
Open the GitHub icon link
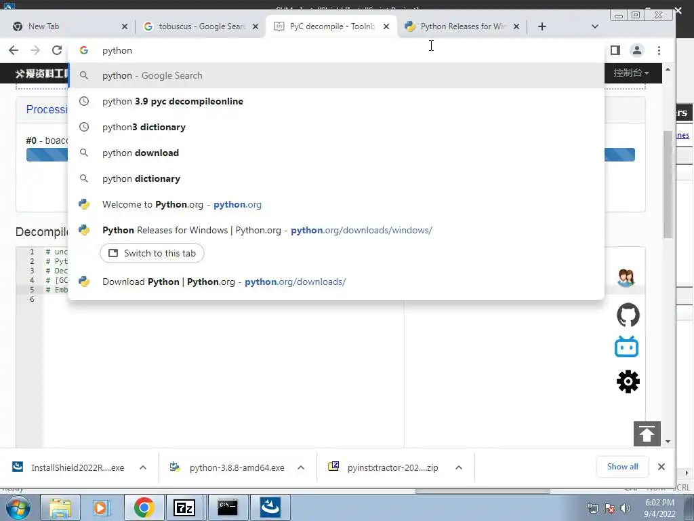point(628,315)
